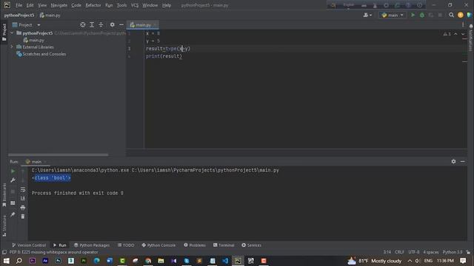Debug 'main' with the bug icon

(x=422, y=15)
